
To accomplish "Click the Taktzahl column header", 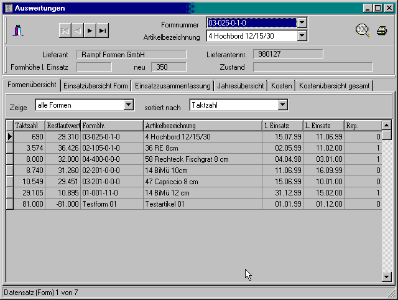I will [29, 126].
